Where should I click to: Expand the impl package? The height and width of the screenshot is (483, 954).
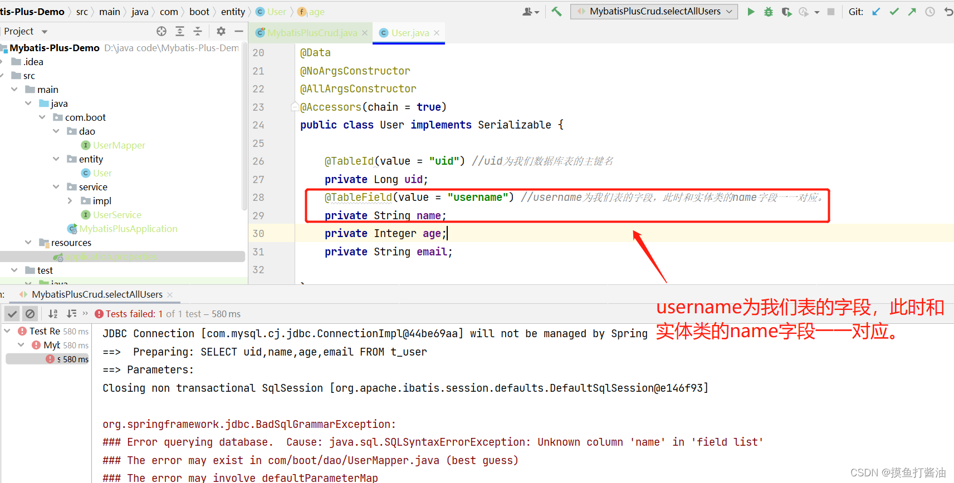(x=70, y=201)
